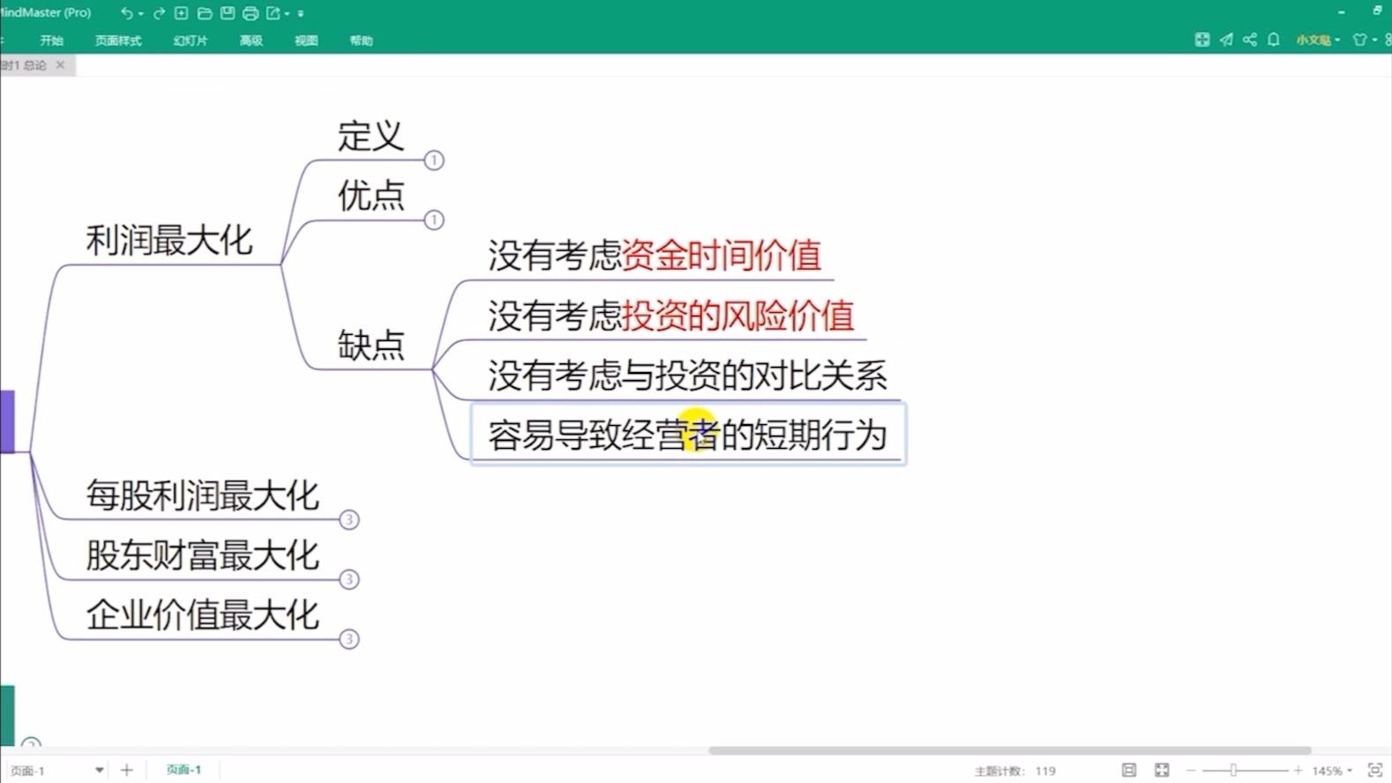Image resolution: width=1392 pixels, height=783 pixels.
Task: Print the mind map with the printer icon
Action: (251, 13)
